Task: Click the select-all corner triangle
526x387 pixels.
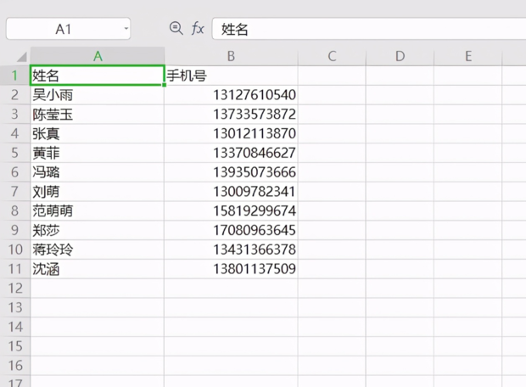Action: click(22, 57)
